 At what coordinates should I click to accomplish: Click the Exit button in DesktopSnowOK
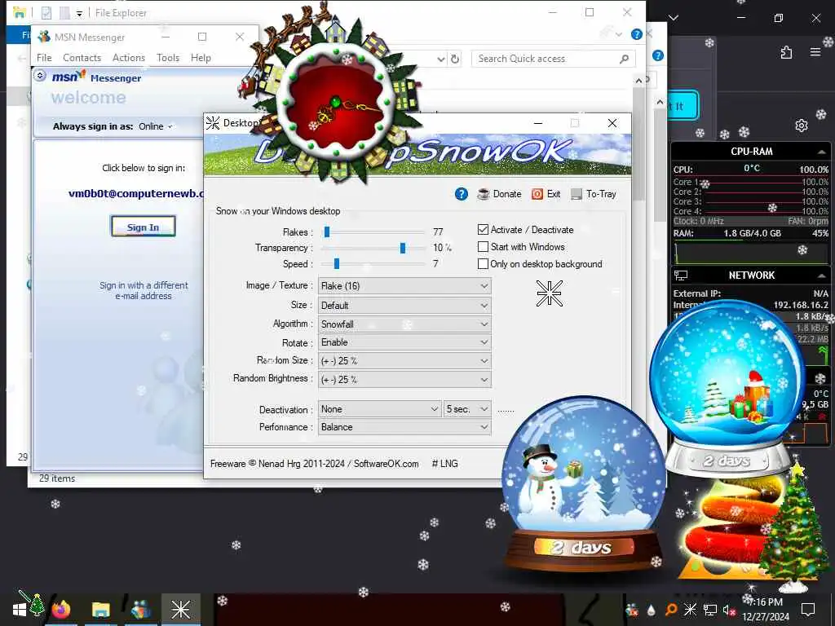pyautogui.click(x=546, y=194)
